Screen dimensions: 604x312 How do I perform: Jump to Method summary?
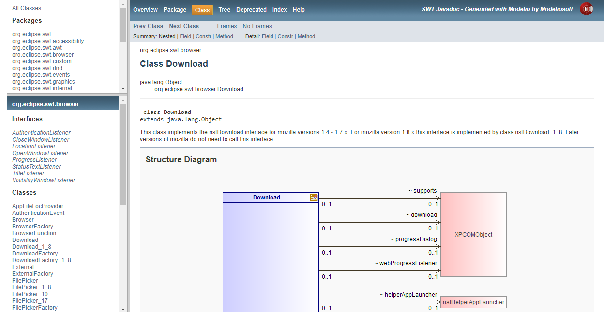click(224, 36)
